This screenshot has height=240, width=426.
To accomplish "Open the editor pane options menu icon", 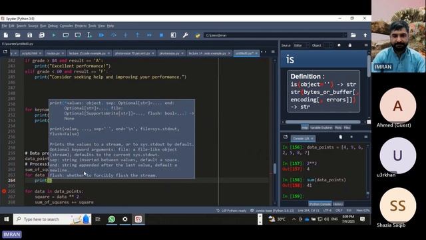I will (273, 52).
